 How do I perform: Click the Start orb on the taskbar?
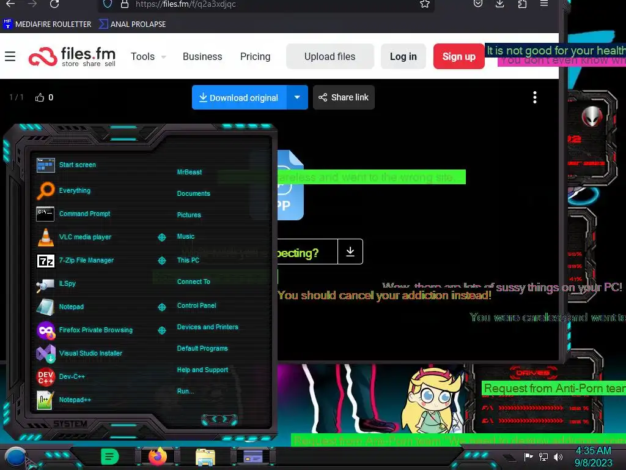(x=16, y=458)
